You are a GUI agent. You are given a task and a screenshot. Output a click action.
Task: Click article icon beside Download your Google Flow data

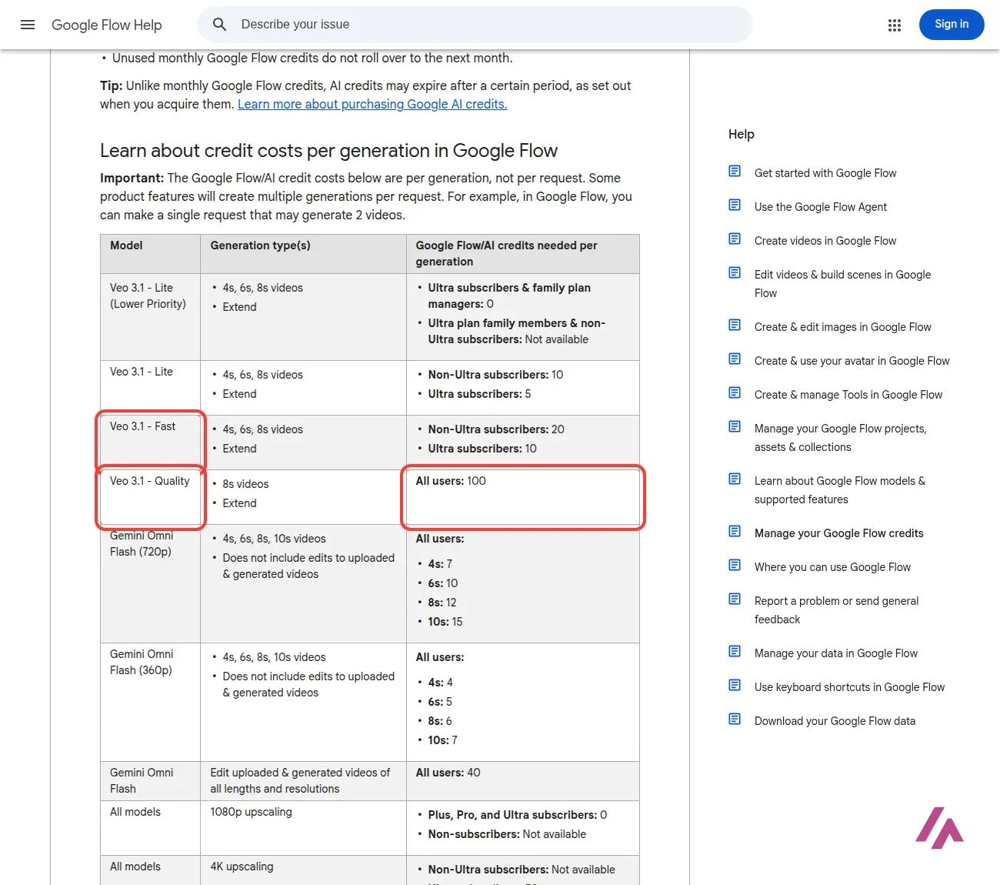pyautogui.click(x=735, y=719)
